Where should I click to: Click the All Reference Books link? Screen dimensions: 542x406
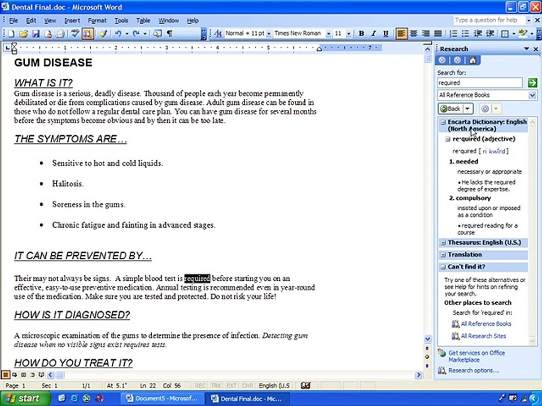tap(486, 324)
